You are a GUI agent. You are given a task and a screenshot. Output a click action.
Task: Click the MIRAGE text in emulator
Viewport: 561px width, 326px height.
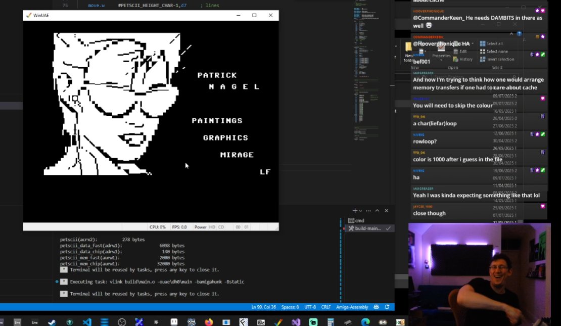237,155
